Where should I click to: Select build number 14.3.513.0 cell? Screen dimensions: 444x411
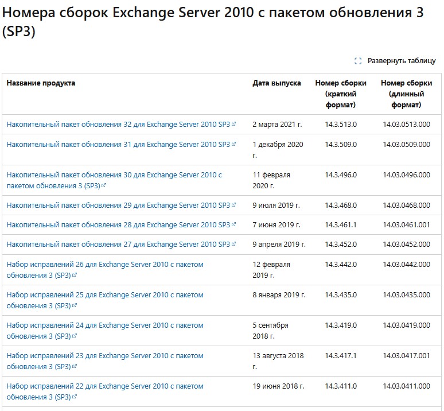[341, 125]
